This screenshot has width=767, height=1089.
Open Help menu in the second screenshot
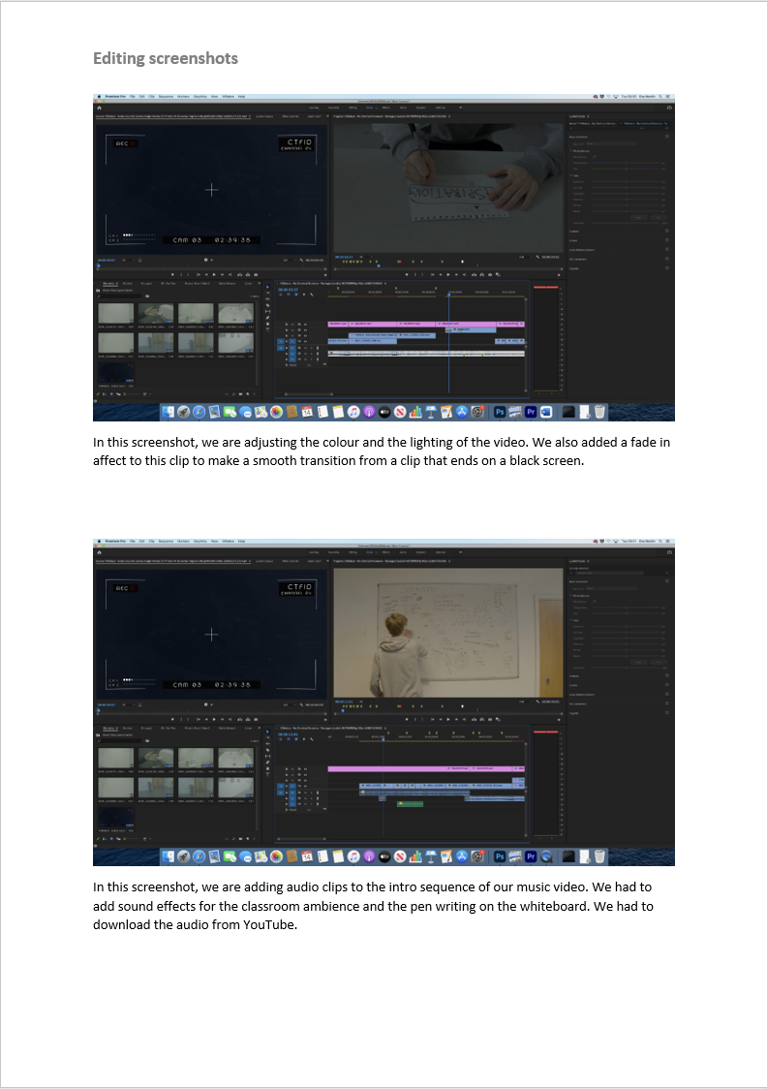(x=241, y=541)
